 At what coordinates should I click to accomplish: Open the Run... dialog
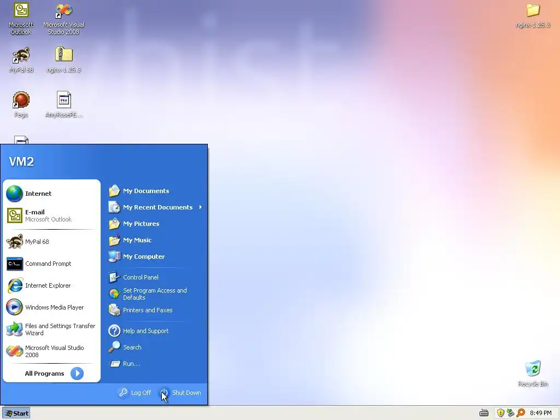tap(155, 364)
